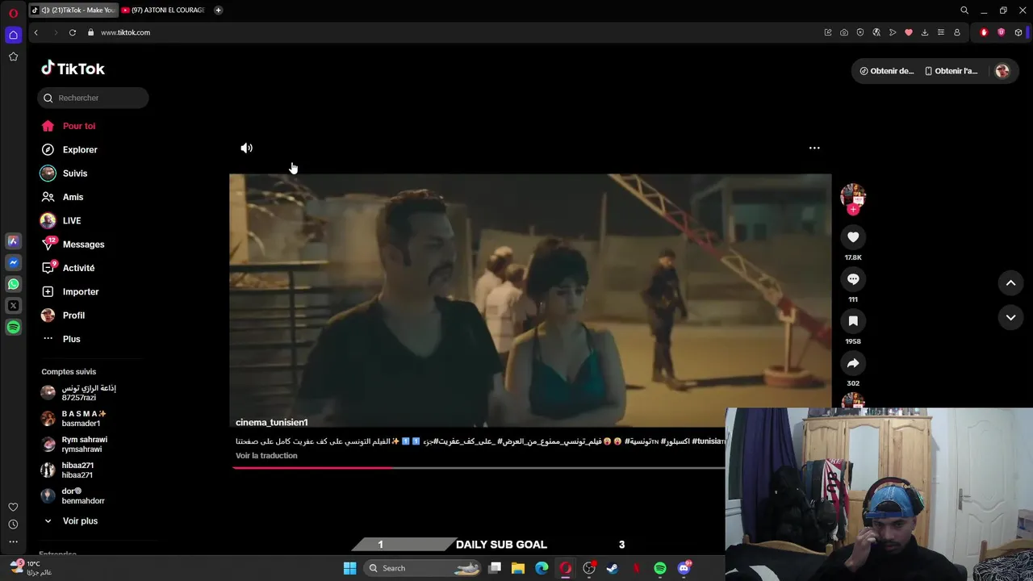Click the Rechercher search field
The height and width of the screenshot is (581, 1033).
[x=93, y=98]
